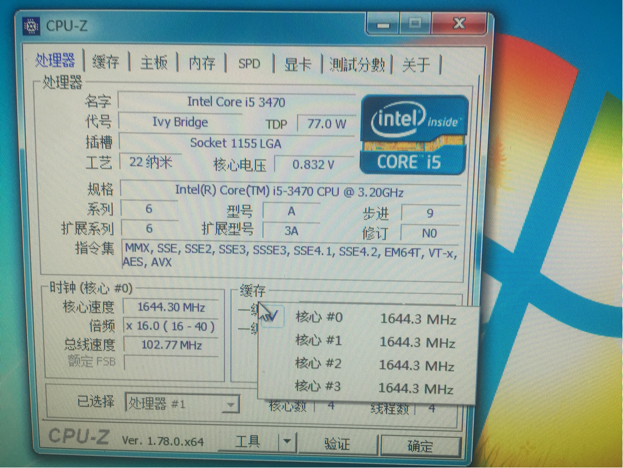This screenshot has height=468, width=623.
Task: Switch to the 主板 tab
Action: (154, 63)
